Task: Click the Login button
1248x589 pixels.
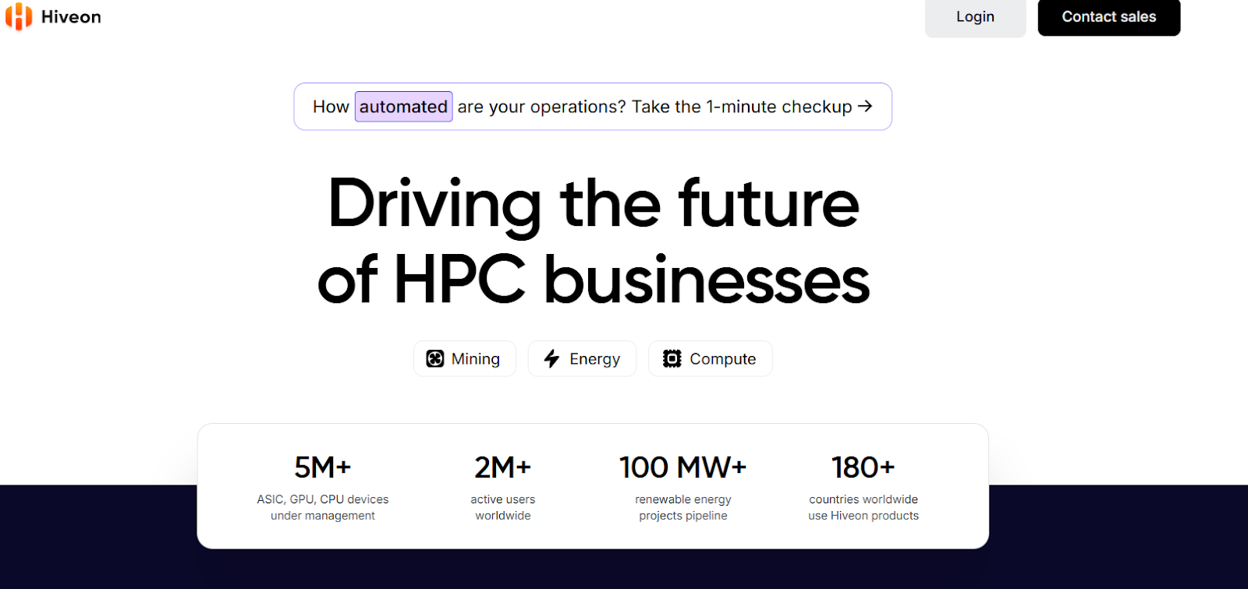Action: pyautogui.click(x=975, y=17)
